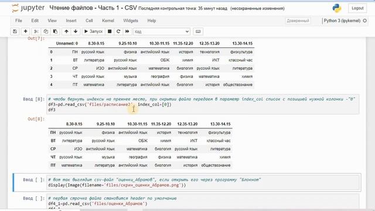The height and width of the screenshot is (211, 375).
Task: Click the ПН row index in Out[8] table
Action: pos(53,132)
